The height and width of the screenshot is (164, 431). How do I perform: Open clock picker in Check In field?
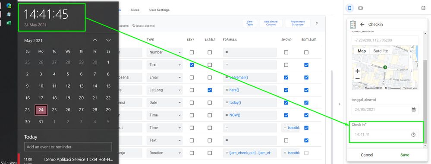coord(413,135)
